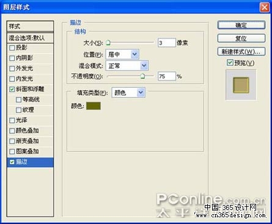Click the 大小 size slider handle
Screen dimensions: 272x224
point(108,43)
